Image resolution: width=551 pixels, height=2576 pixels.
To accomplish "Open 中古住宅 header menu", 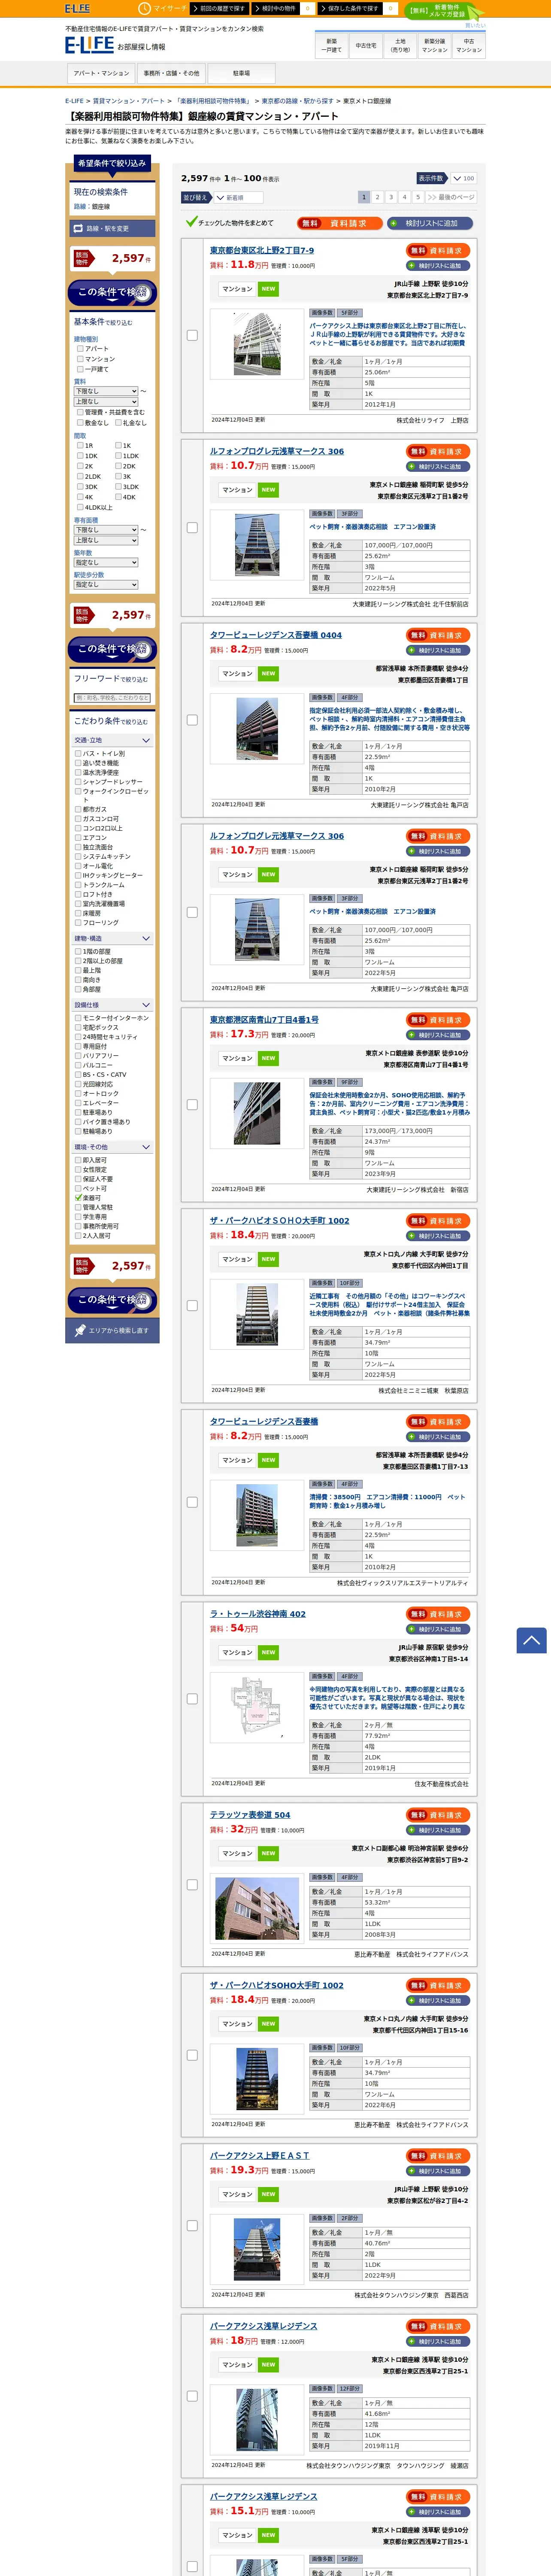I will pyautogui.click(x=366, y=46).
